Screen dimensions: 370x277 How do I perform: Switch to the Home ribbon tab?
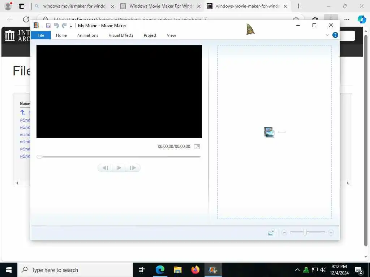pyautogui.click(x=61, y=35)
